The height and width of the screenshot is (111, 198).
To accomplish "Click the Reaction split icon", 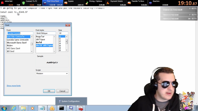I will 150,3.
